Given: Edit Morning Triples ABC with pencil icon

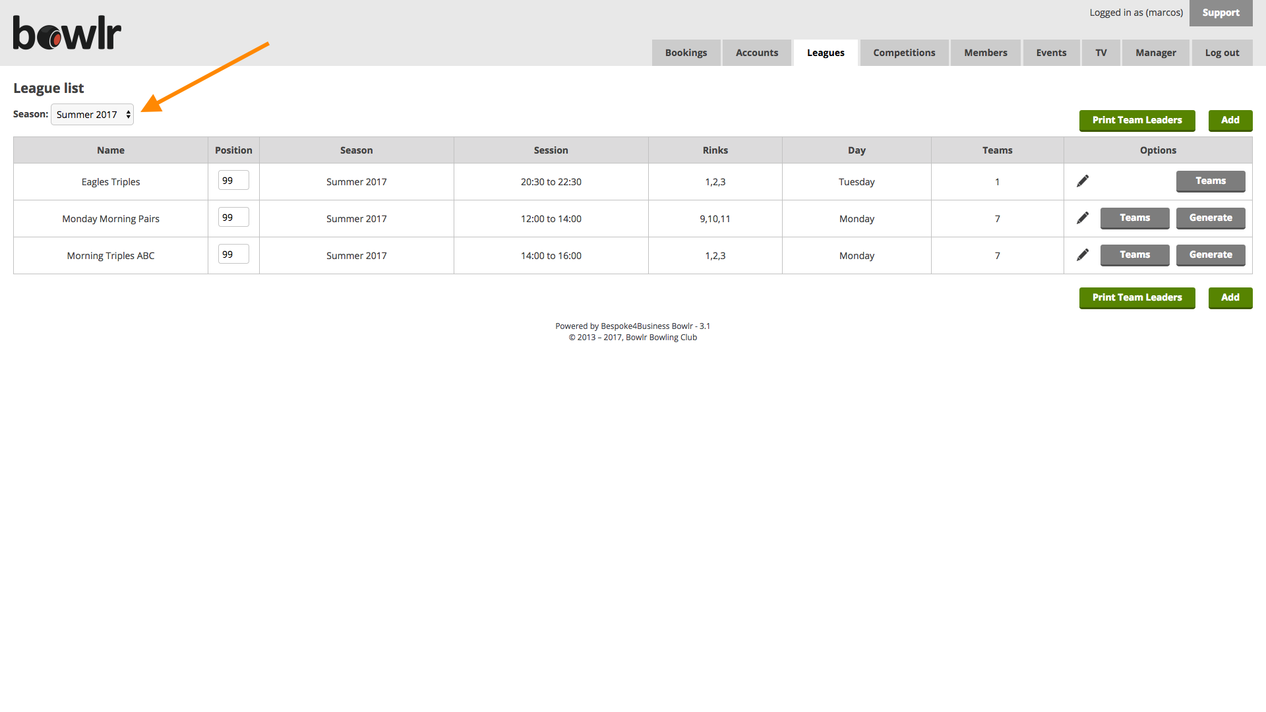Looking at the screenshot, I should [1083, 254].
